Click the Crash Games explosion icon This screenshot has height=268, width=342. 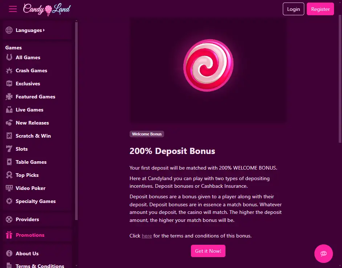9,70
